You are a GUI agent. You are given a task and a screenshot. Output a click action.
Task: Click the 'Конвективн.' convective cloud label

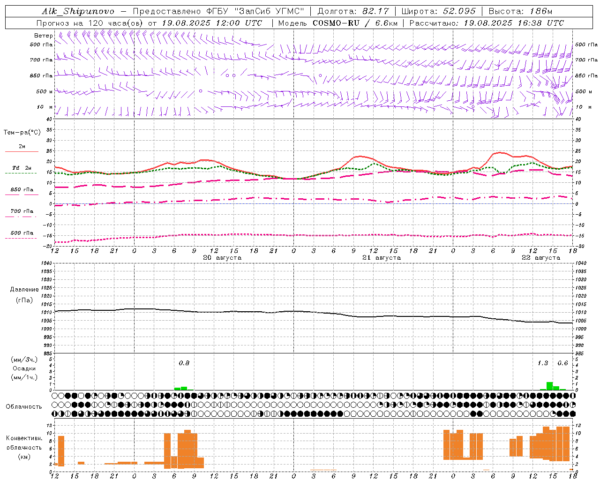[x=24, y=438]
